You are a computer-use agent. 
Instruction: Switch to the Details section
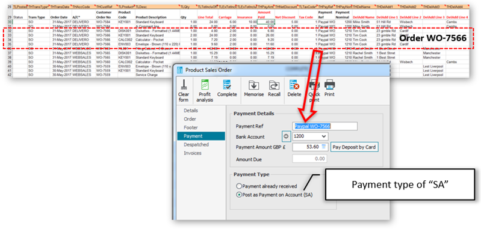(x=190, y=111)
